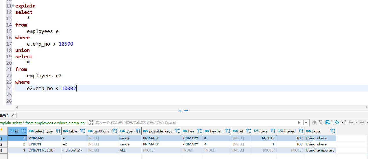368x159 pixels.
Task: Select row header 3
Action: [4, 150]
